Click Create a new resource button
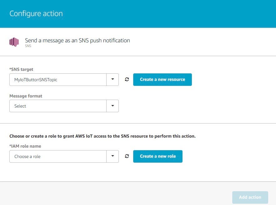Viewport: 276px width, 205px height. 163,79
